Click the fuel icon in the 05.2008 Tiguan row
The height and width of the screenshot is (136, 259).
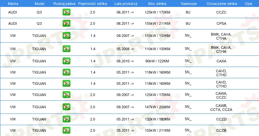pyautogui.click(x=66, y=49)
